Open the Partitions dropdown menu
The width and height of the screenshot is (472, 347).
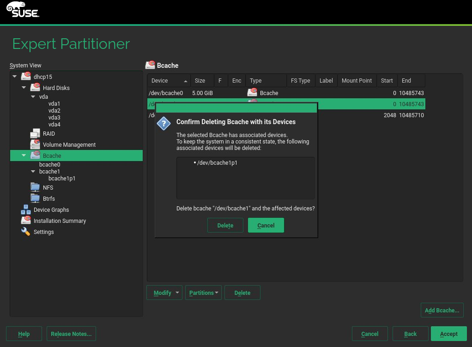[x=203, y=293]
